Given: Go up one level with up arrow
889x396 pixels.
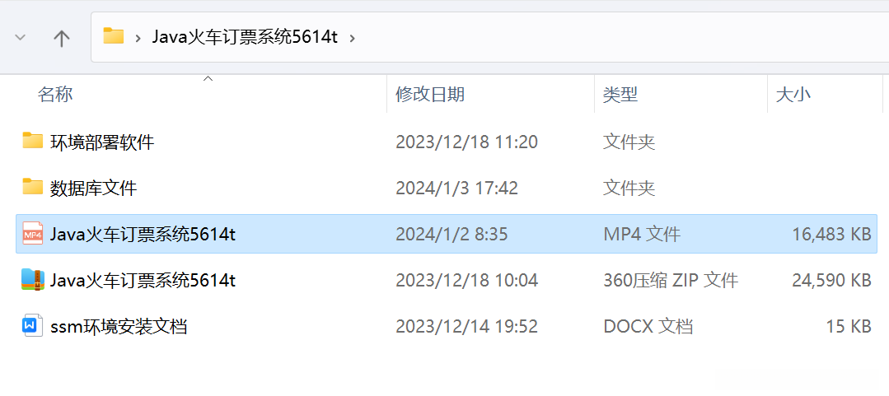Looking at the screenshot, I should pyautogui.click(x=61, y=38).
